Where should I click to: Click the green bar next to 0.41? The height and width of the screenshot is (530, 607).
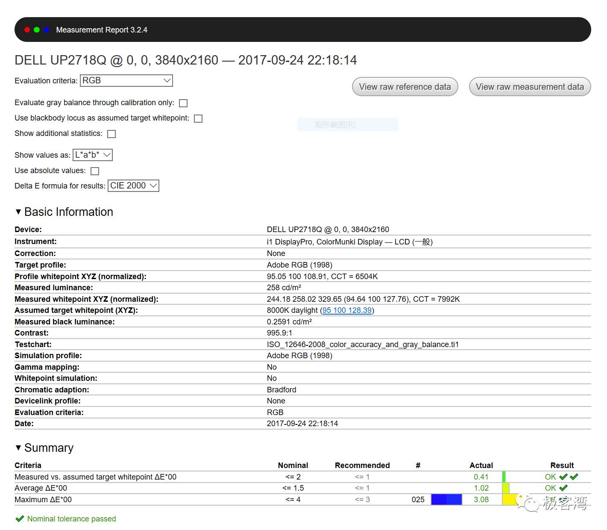(504, 477)
